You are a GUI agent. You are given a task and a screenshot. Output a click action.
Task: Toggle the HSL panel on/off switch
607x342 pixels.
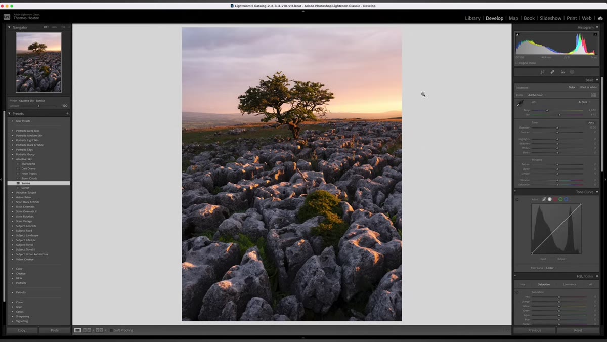click(515, 276)
